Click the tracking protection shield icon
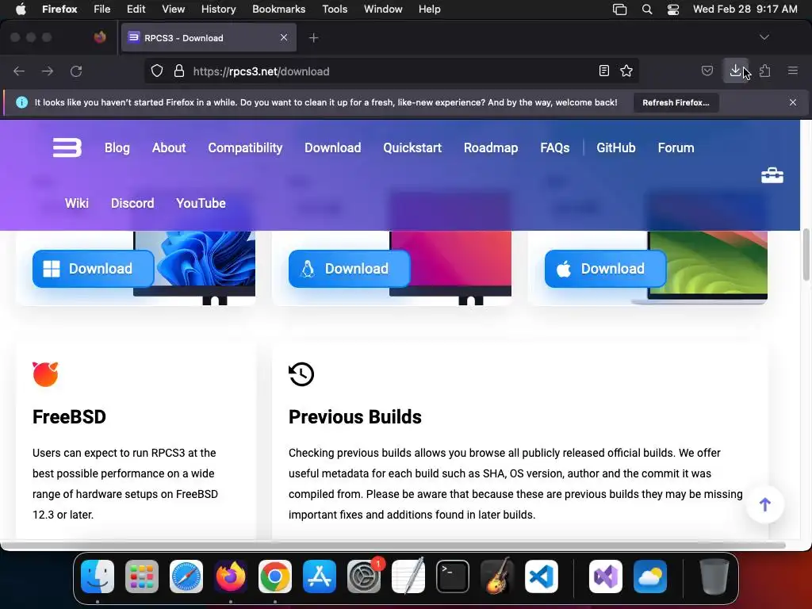This screenshot has width=812, height=609. [157, 71]
